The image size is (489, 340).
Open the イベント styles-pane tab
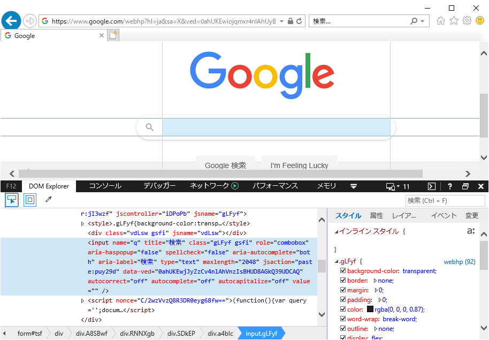[444, 215]
